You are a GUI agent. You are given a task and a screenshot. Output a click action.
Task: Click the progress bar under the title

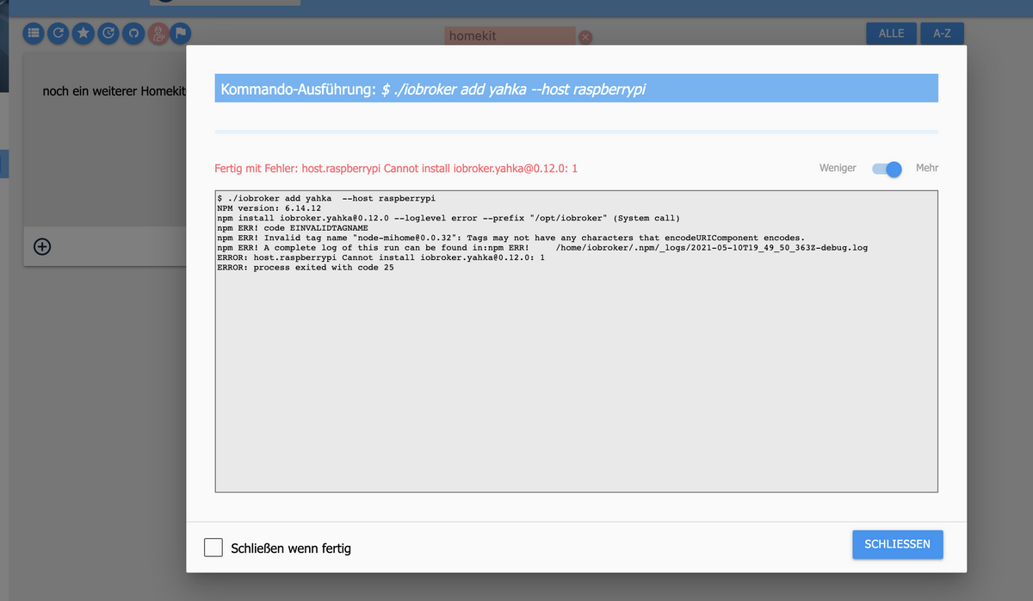pyautogui.click(x=576, y=132)
